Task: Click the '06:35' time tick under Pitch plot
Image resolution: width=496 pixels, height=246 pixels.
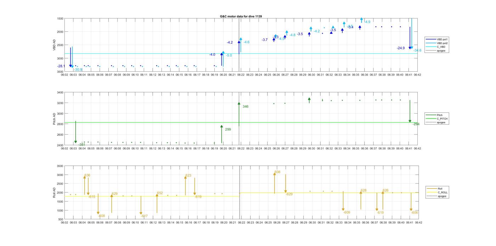Action: (356, 148)
